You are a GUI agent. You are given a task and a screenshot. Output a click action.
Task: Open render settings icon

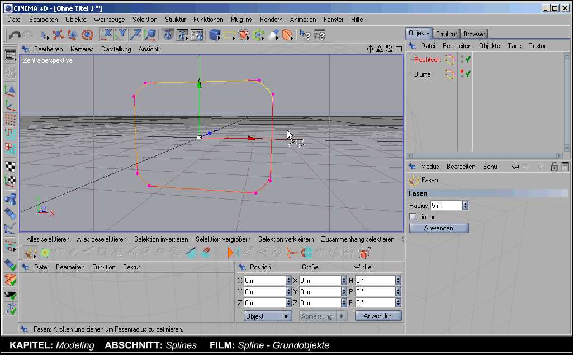[x=197, y=35]
